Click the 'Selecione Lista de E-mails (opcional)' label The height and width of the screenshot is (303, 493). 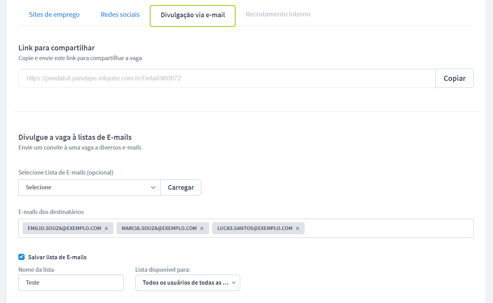(66, 172)
